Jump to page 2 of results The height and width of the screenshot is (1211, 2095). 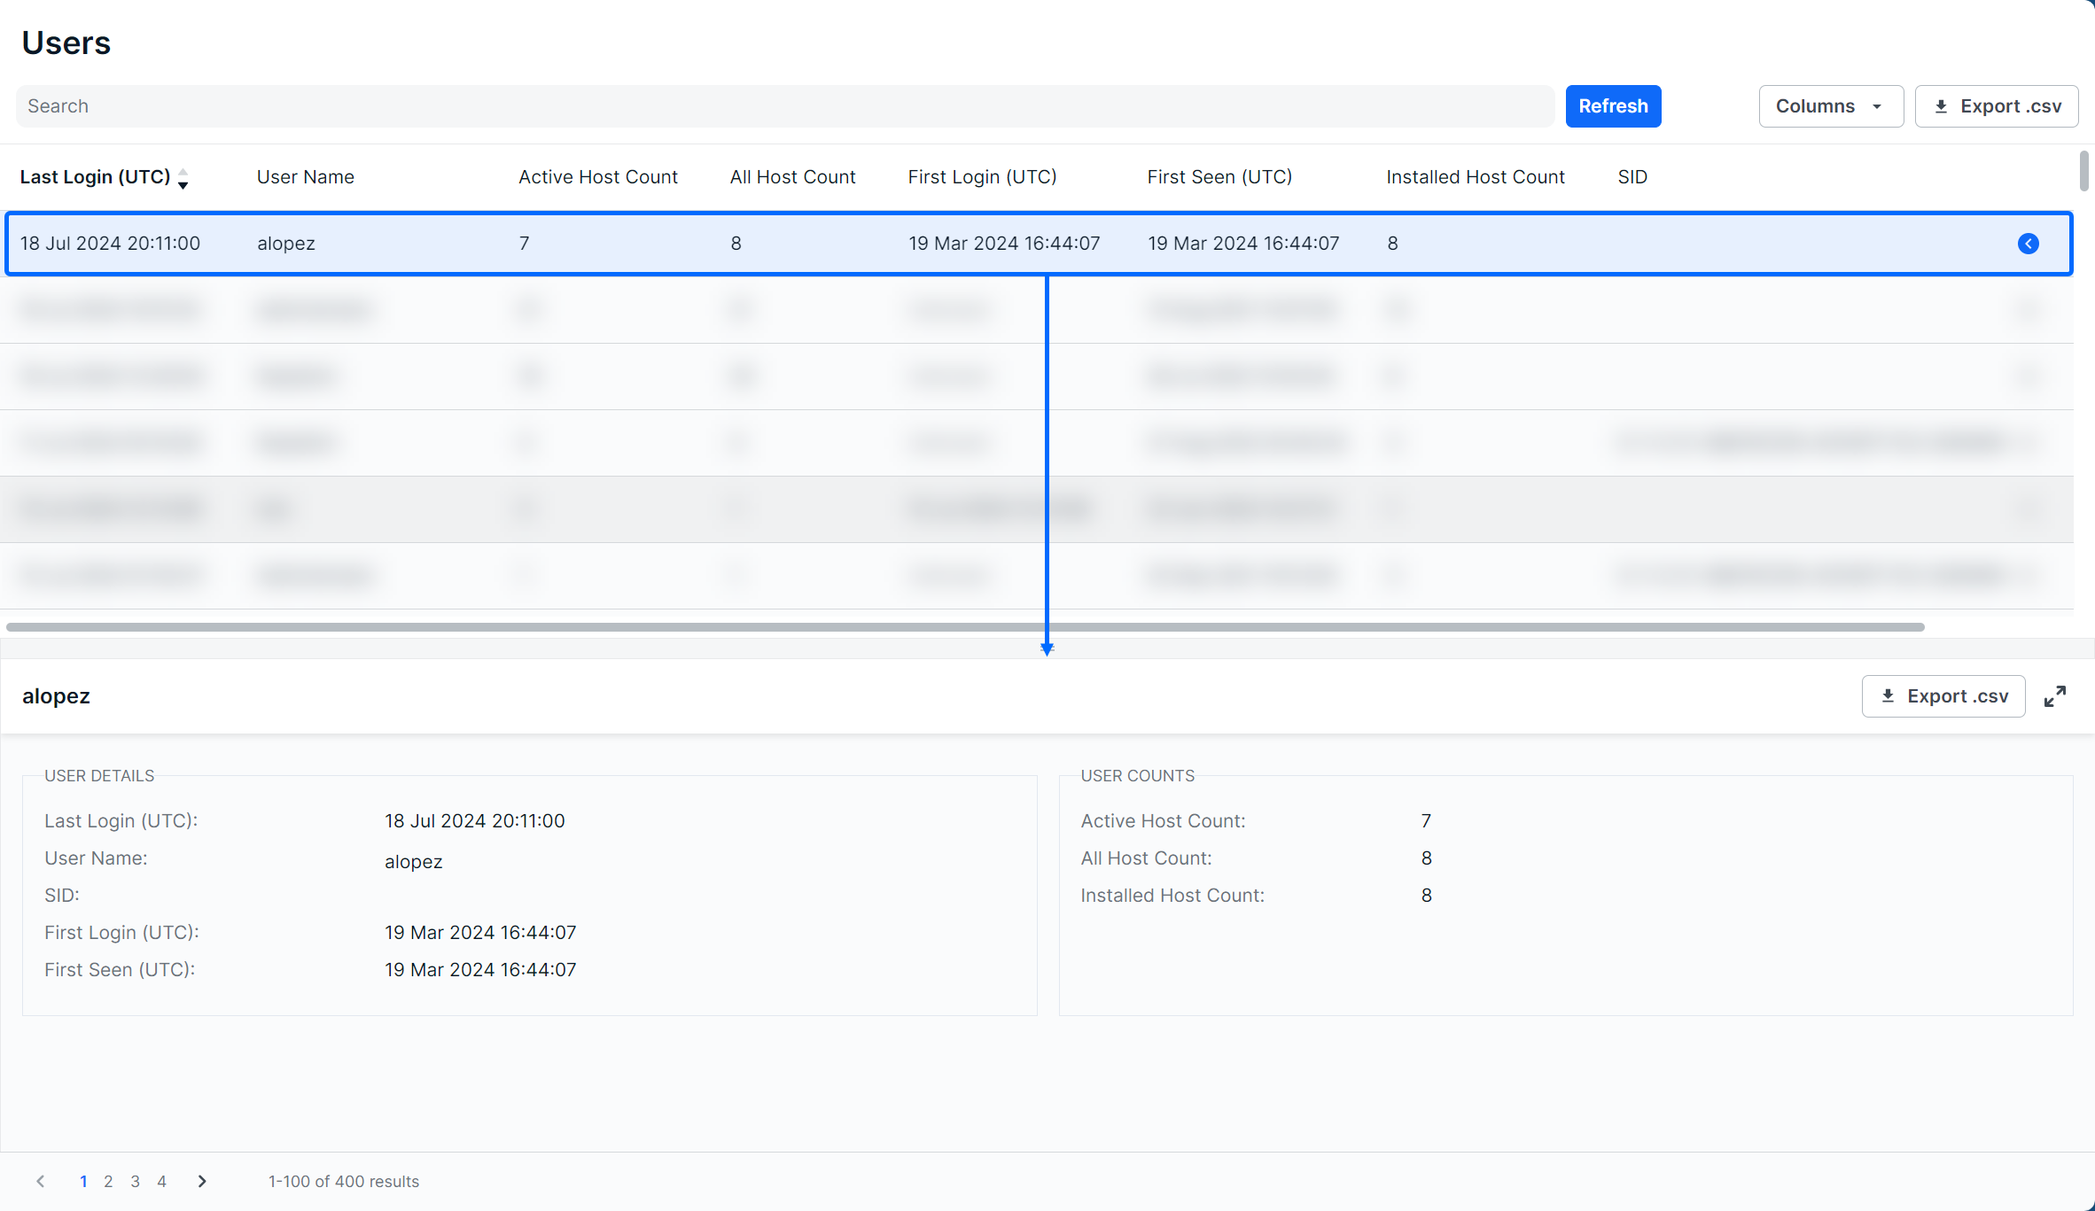coord(108,1181)
